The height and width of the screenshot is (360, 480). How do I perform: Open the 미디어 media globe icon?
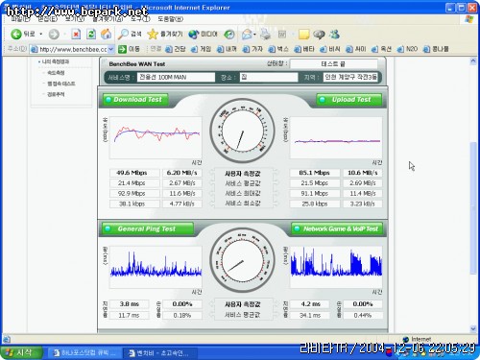(194, 35)
